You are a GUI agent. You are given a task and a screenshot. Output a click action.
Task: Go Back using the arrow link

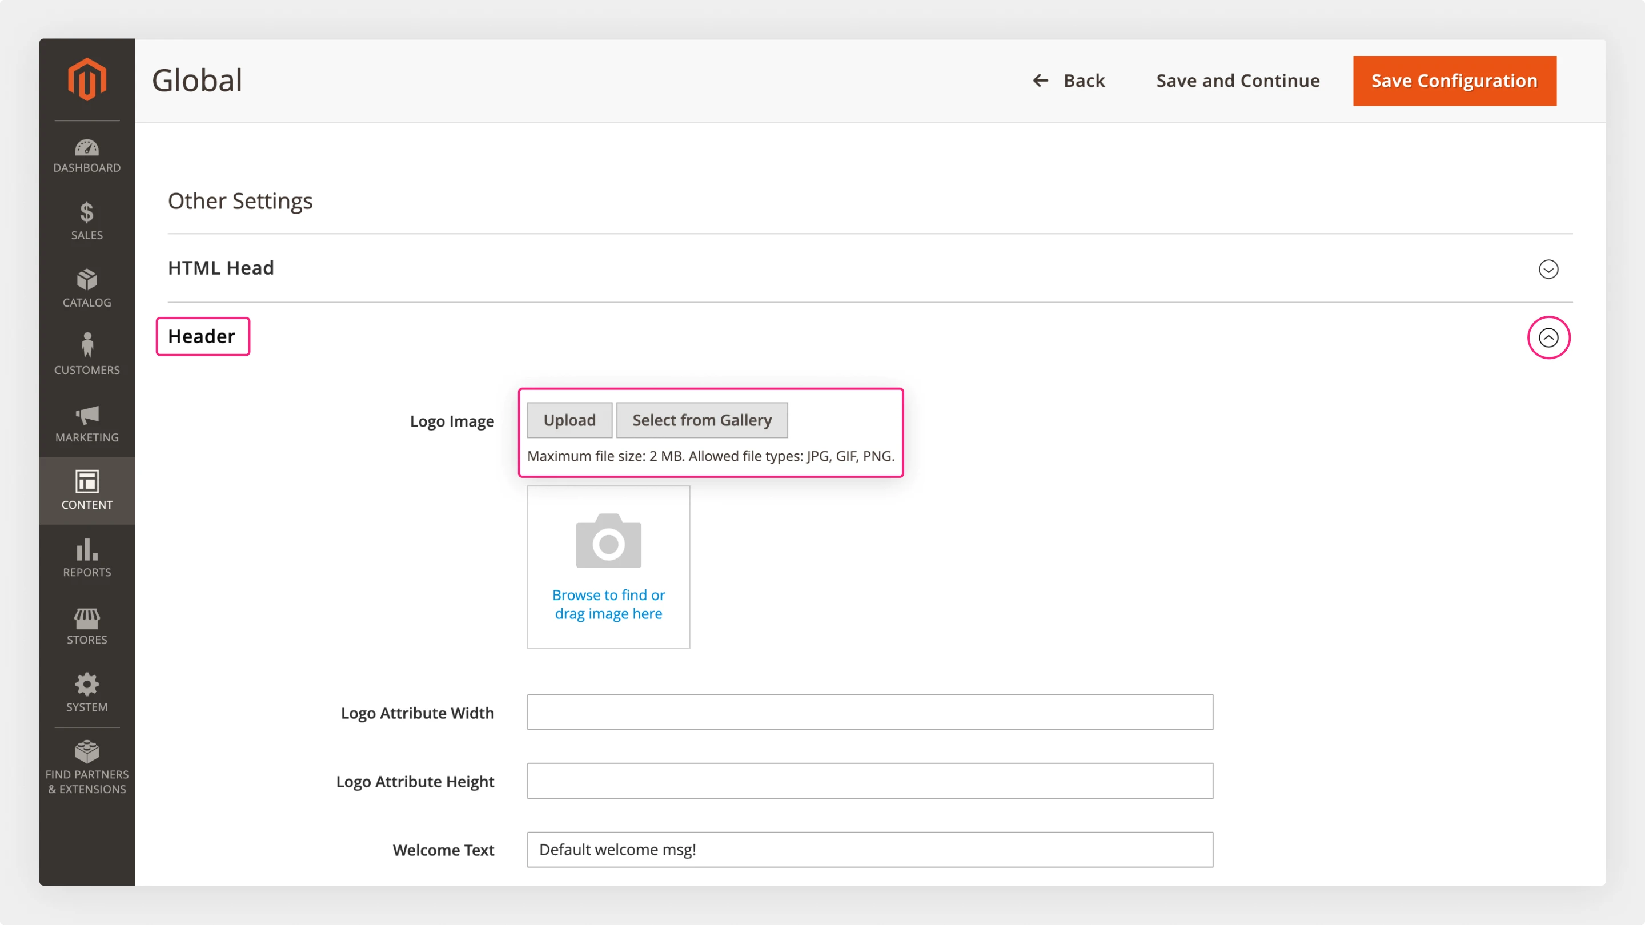point(1068,81)
